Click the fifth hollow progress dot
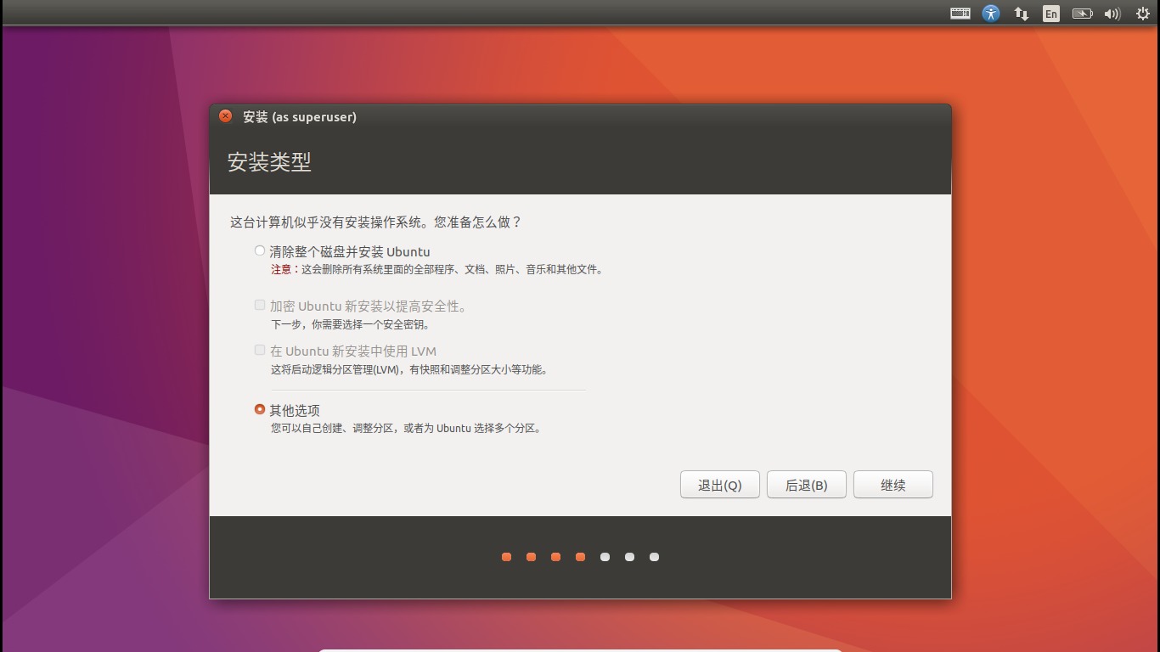The height and width of the screenshot is (652, 1160). pos(605,557)
